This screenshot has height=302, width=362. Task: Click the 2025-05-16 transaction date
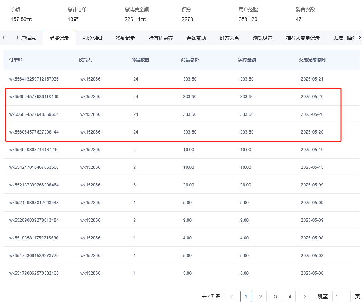[312, 150]
